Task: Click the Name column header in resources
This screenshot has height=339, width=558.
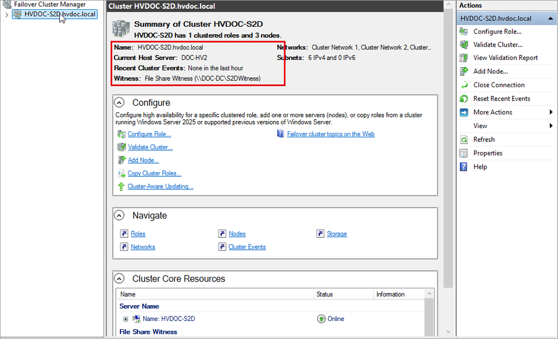Action: pos(215,294)
